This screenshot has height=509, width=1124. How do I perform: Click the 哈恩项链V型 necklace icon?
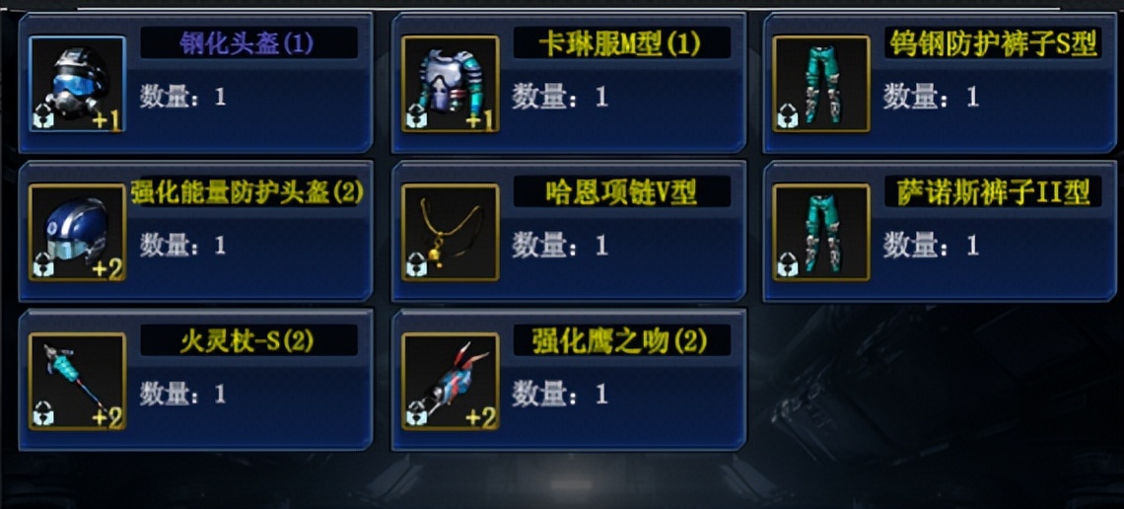tap(451, 232)
